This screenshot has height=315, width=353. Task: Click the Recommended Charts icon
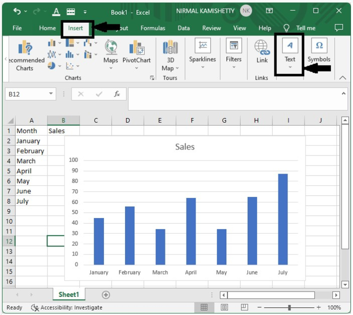coord(25,48)
